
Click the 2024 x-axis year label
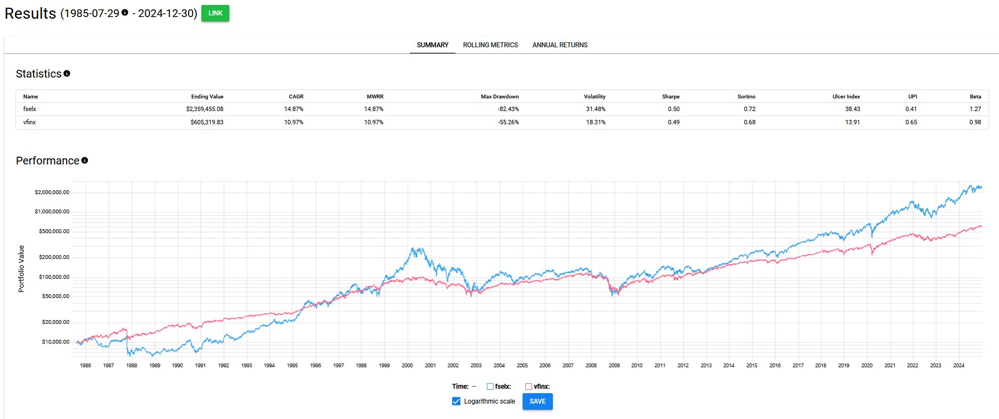click(959, 366)
